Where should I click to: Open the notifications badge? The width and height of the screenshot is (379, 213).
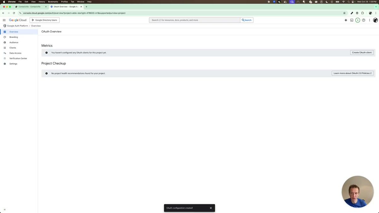[358, 20]
